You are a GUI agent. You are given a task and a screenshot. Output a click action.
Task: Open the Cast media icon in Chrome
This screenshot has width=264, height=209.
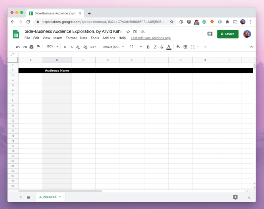click(235, 22)
